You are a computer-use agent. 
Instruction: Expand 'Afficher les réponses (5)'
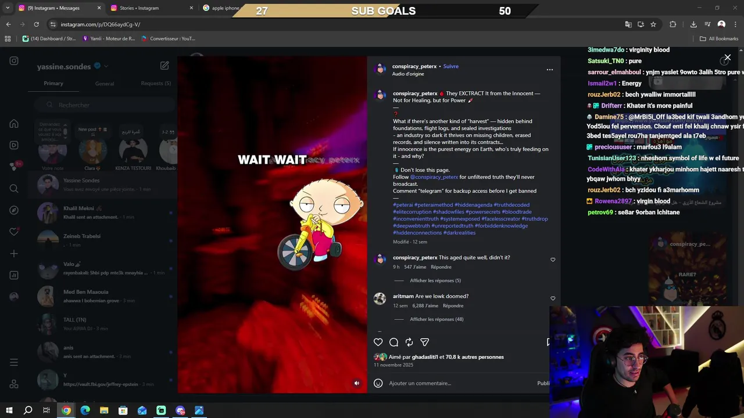pyautogui.click(x=435, y=280)
